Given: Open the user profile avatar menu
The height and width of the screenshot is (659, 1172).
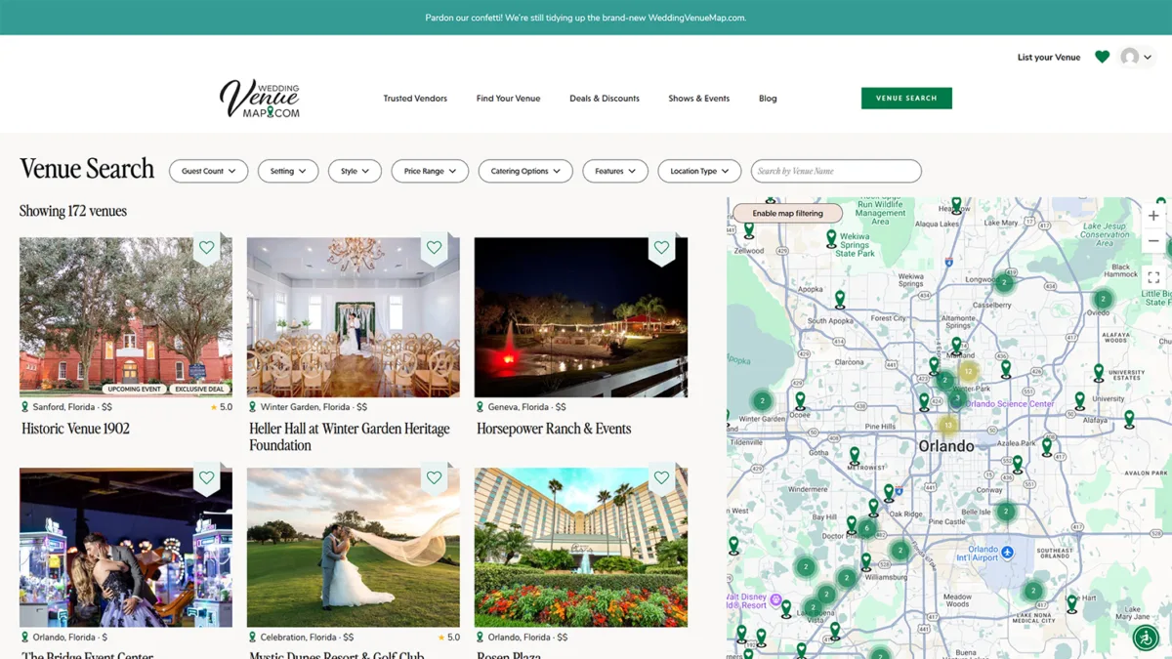Looking at the screenshot, I should tap(1136, 58).
